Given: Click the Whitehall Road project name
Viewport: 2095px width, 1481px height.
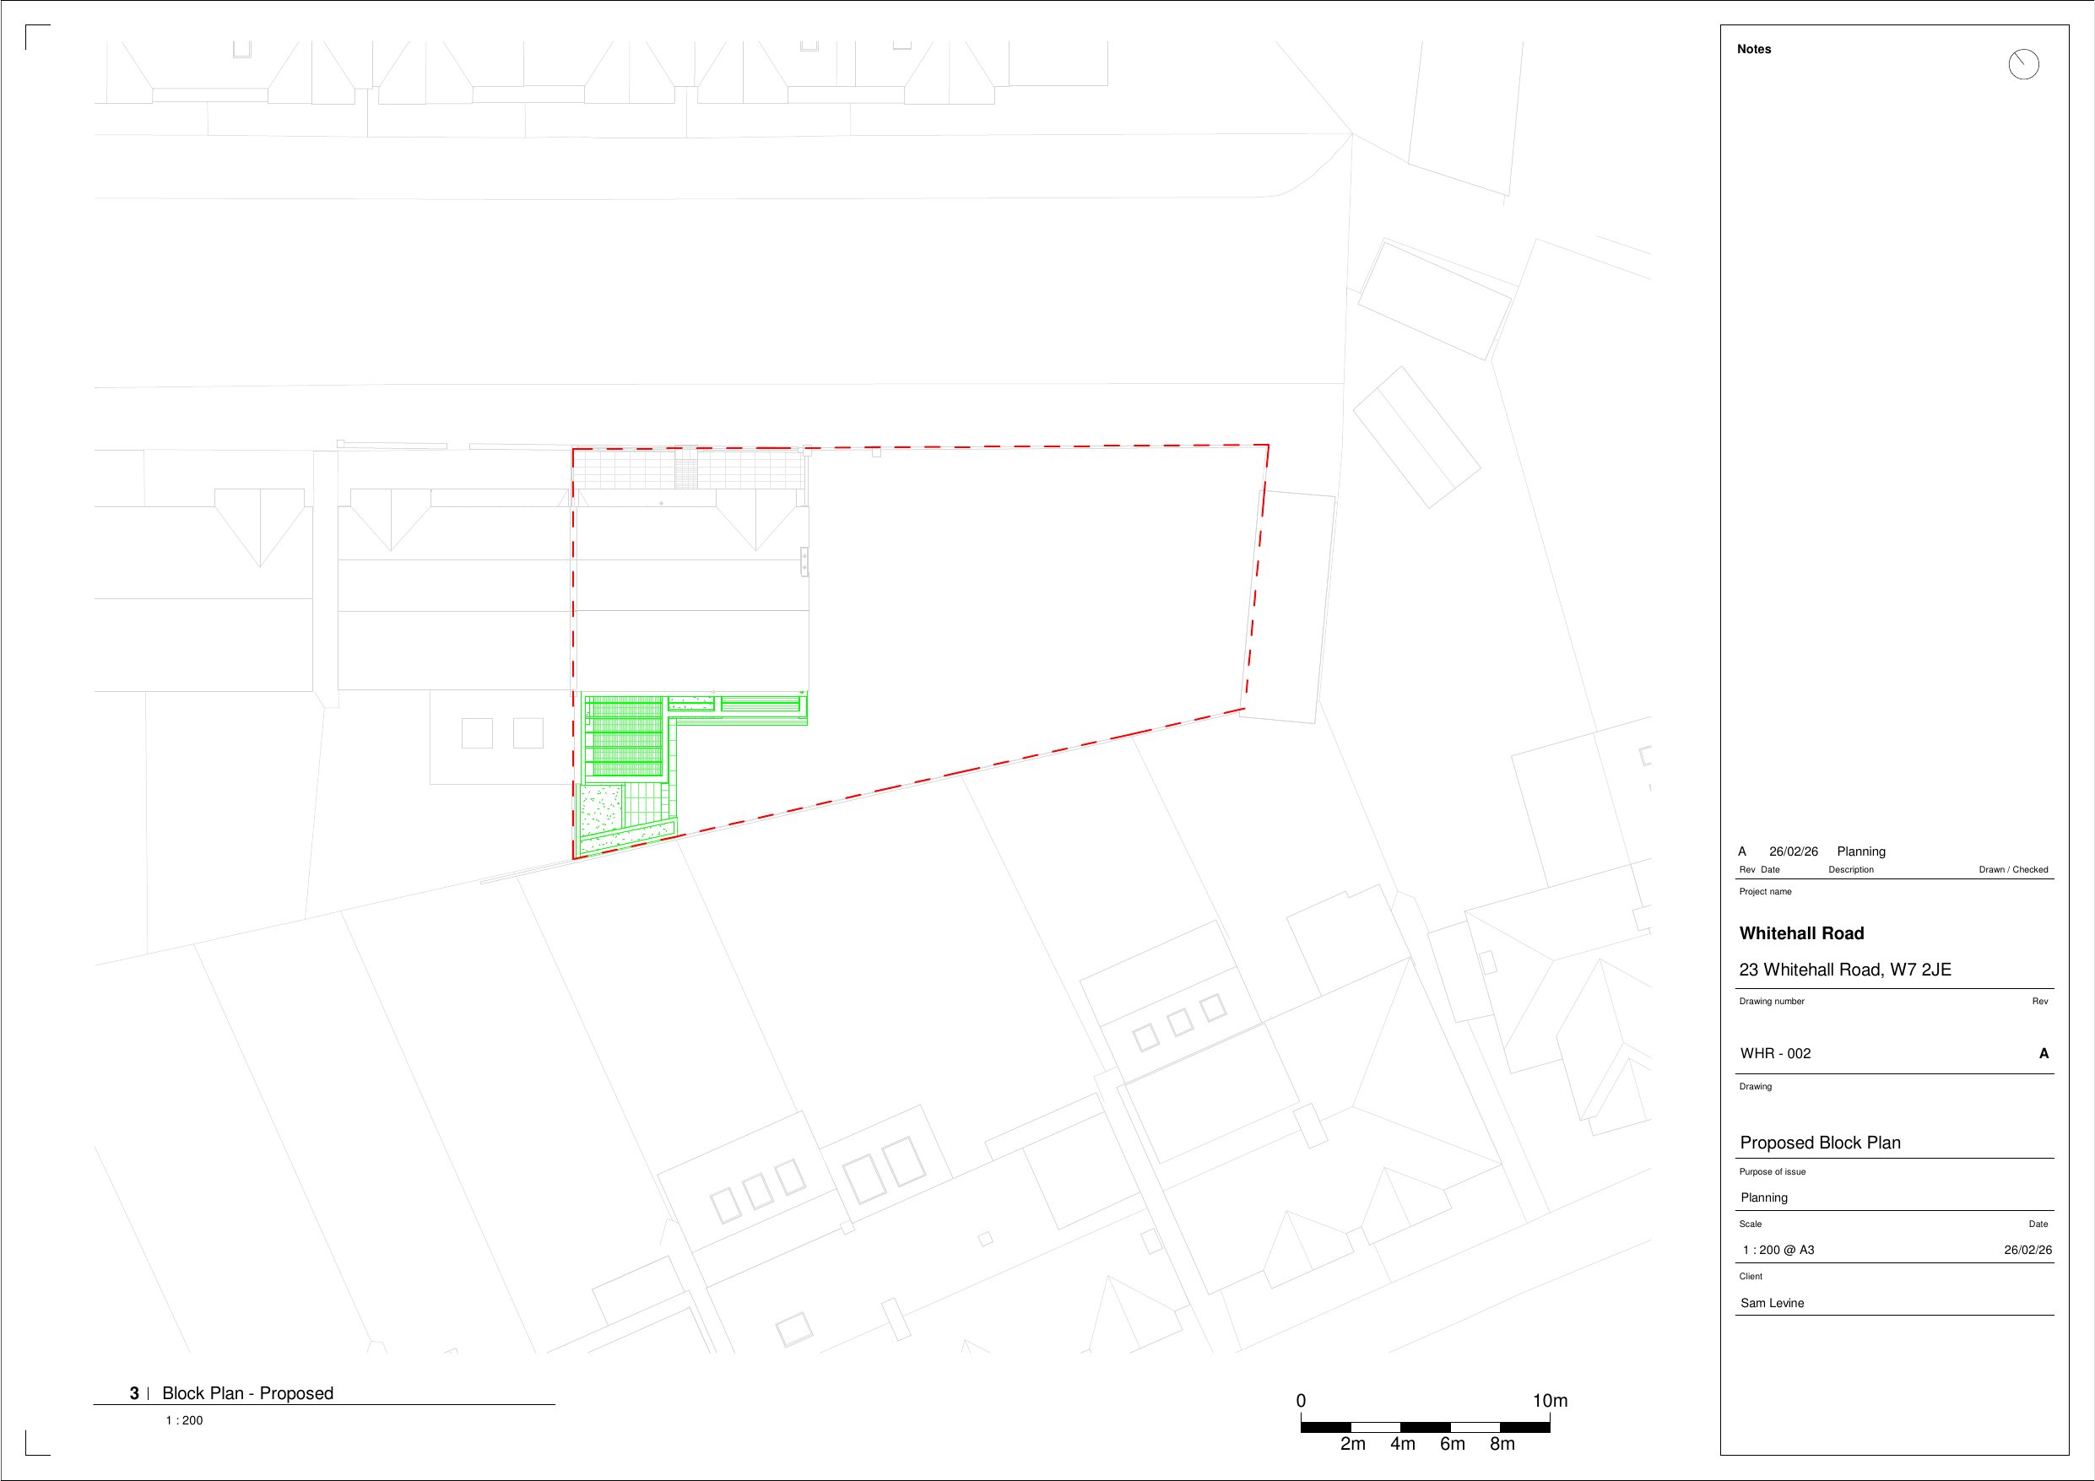Looking at the screenshot, I should (1801, 933).
